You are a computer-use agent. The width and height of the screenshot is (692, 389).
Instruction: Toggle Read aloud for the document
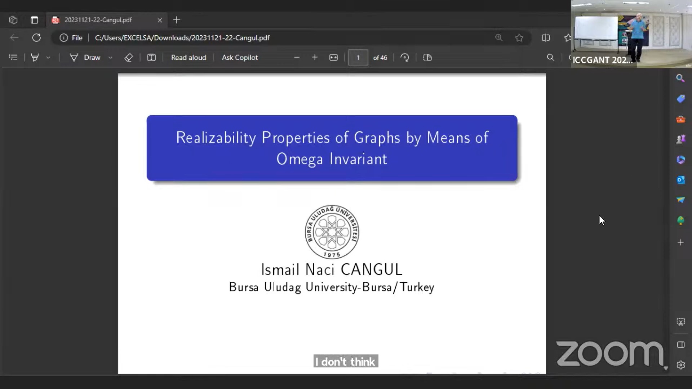[188, 57]
